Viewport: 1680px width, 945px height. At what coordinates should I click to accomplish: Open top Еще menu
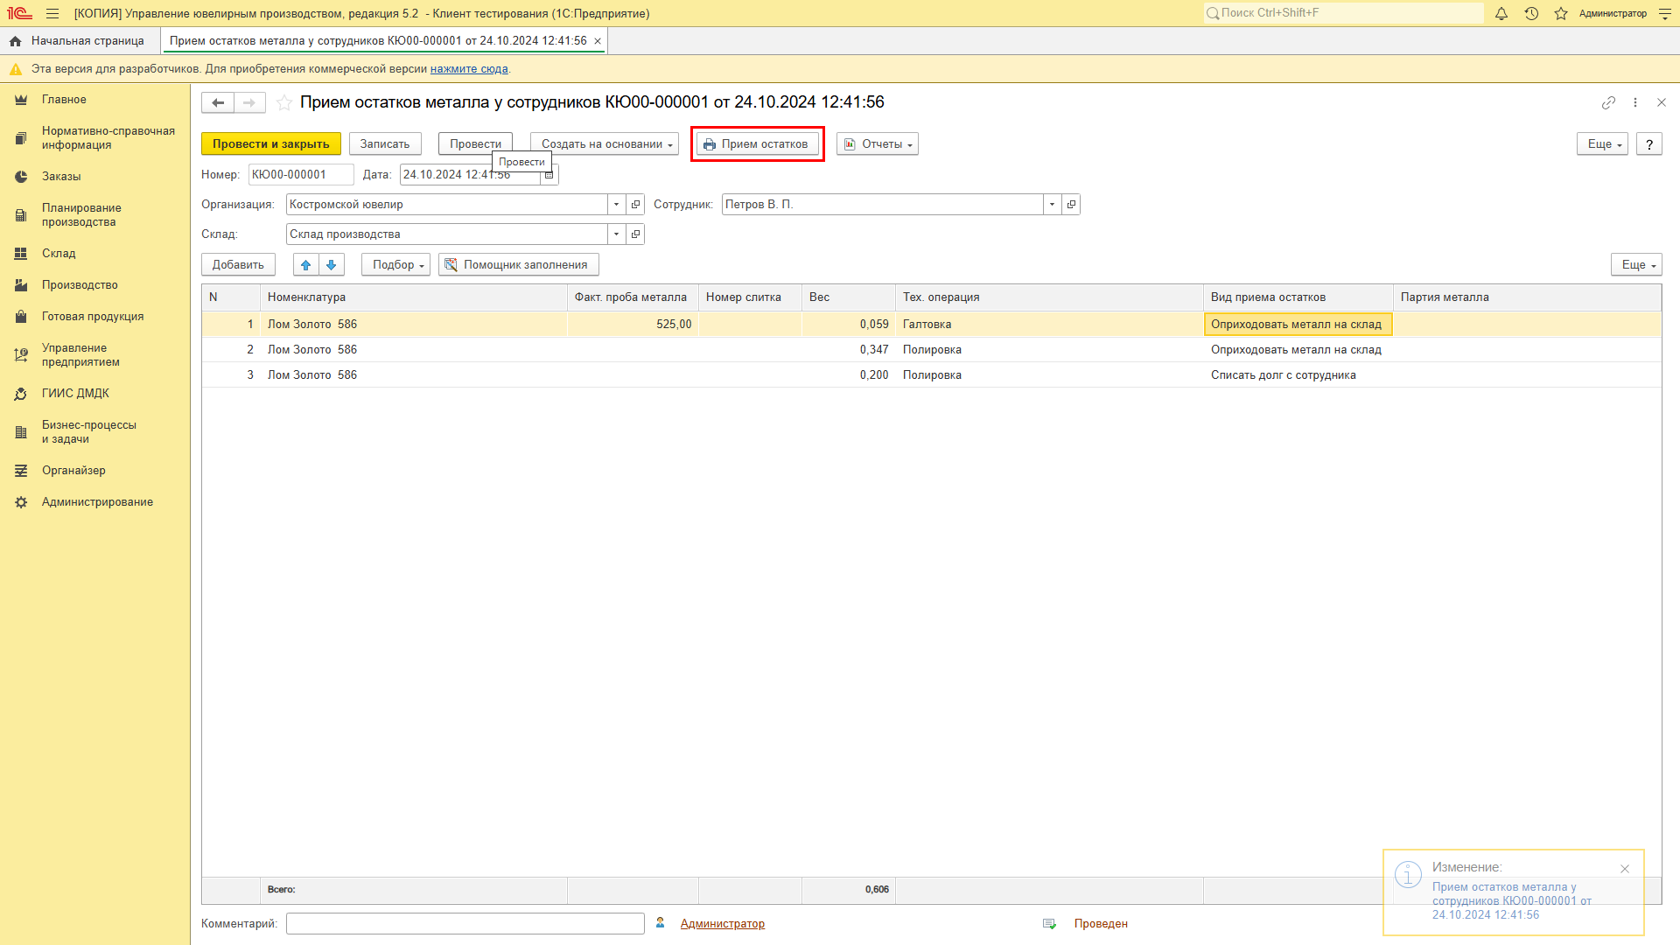(x=1603, y=144)
